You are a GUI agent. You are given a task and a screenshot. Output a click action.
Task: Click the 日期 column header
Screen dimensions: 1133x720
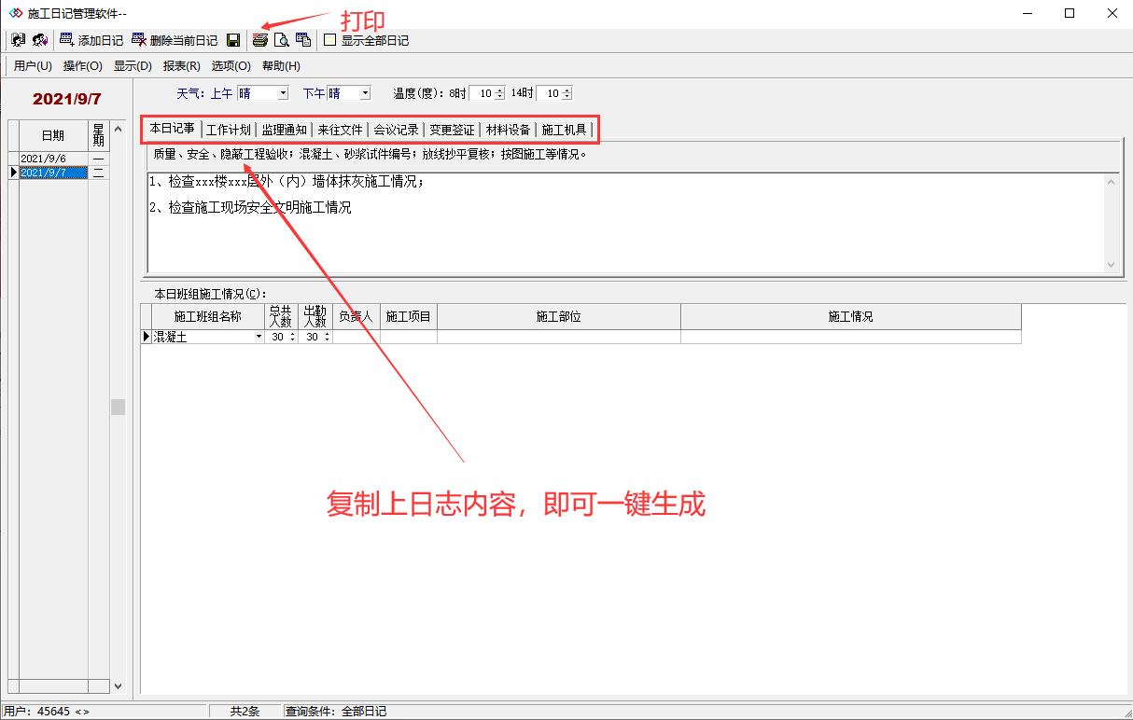[53, 136]
